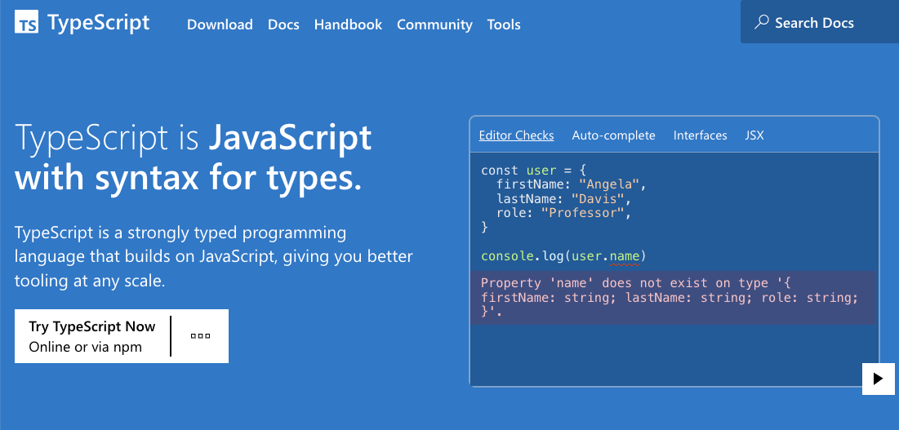Click the Try TypeScript Now button
899x430 pixels.
[122, 336]
